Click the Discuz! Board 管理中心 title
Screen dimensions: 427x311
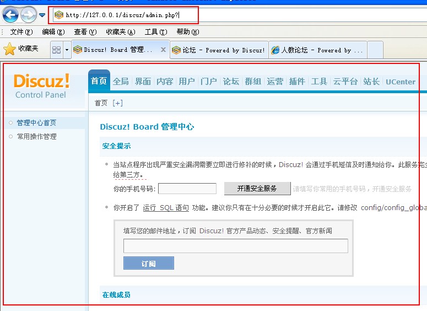[147, 127]
